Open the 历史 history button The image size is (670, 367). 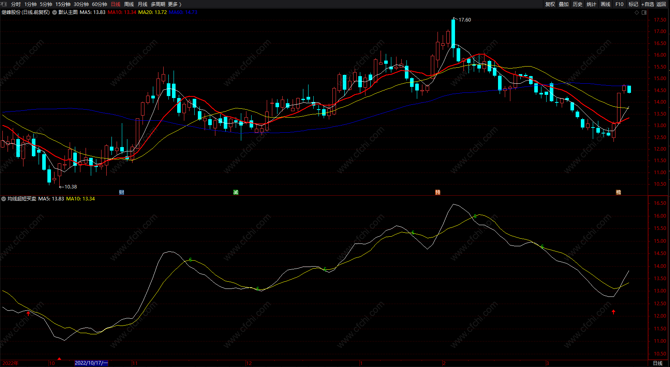(x=578, y=4)
